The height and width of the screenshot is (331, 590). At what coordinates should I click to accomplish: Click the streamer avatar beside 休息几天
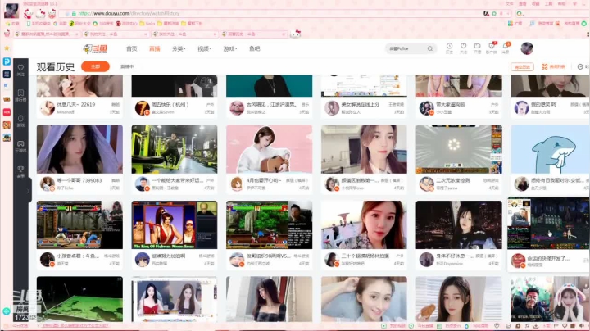(48, 108)
